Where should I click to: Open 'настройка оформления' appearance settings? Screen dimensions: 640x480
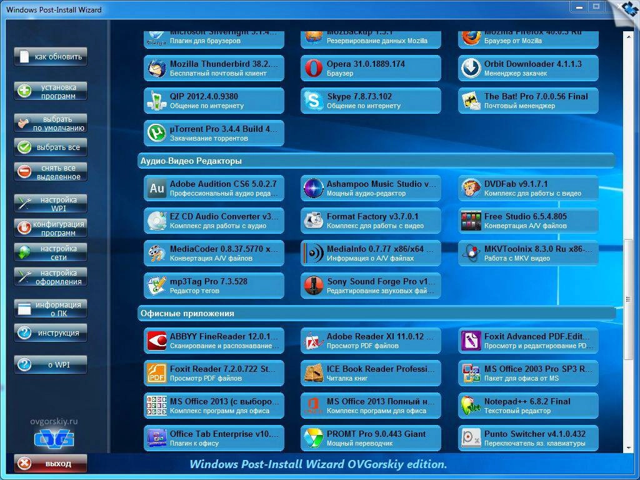click(x=51, y=277)
